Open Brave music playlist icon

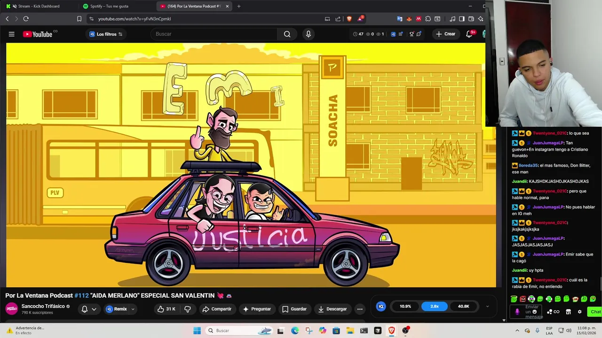pos(452,19)
